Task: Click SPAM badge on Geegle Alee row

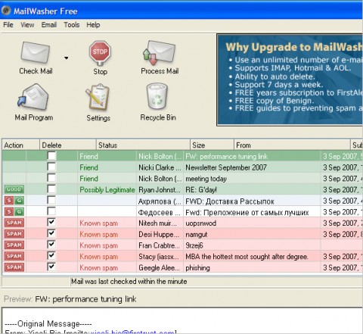Action: [x=14, y=267]
